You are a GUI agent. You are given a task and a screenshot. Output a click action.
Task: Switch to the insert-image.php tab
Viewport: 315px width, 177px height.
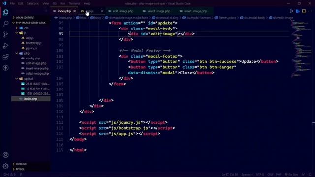click(x=195, y=11)
